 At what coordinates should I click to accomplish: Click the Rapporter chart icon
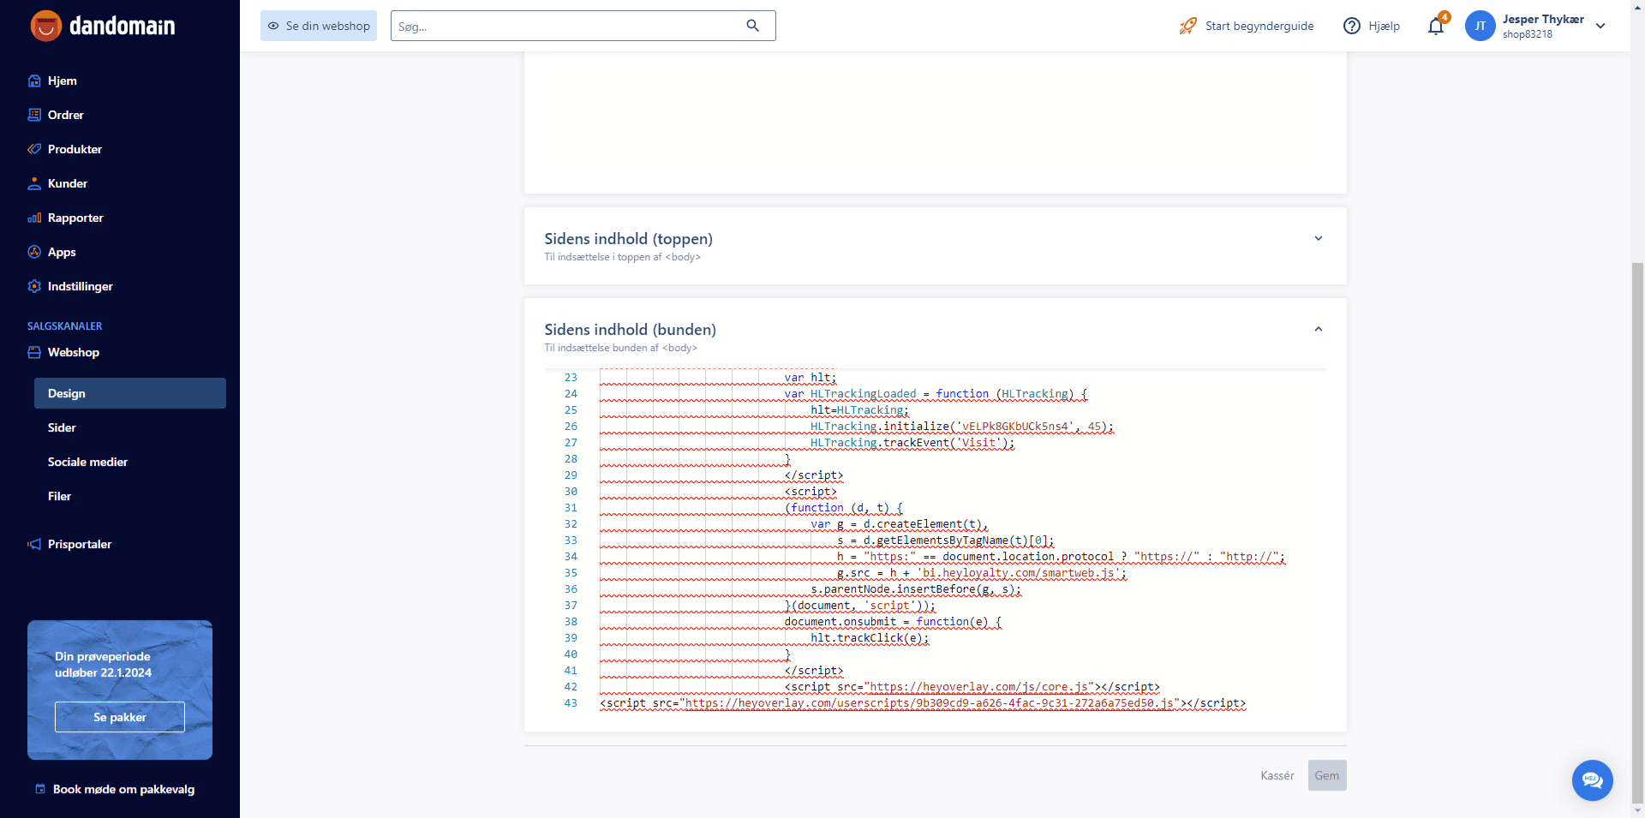click(34, 218)
